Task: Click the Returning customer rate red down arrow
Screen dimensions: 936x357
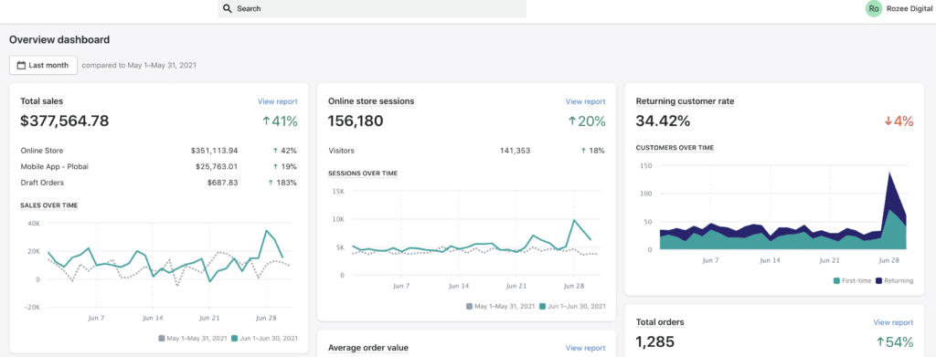Action: coord(888,121)
